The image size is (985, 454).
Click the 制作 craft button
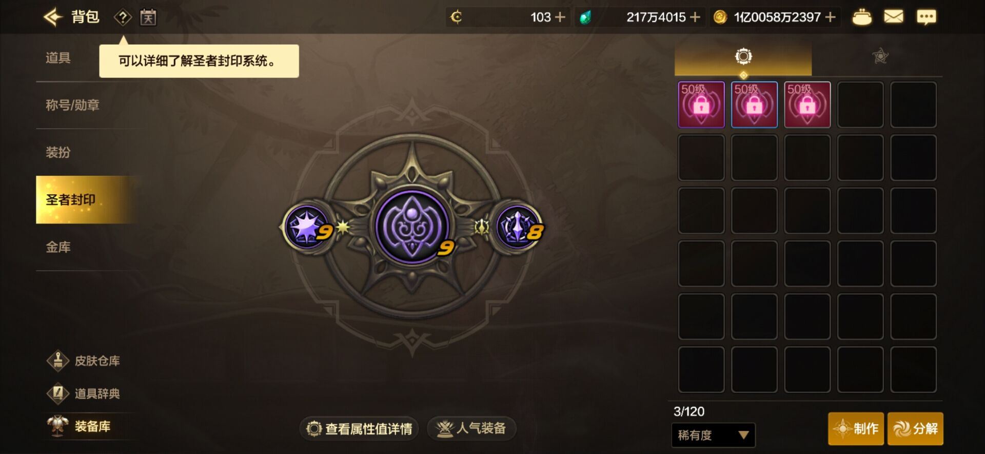[856, 428]
